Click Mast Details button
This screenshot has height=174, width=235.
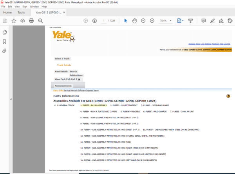click(x=61, y=72)
